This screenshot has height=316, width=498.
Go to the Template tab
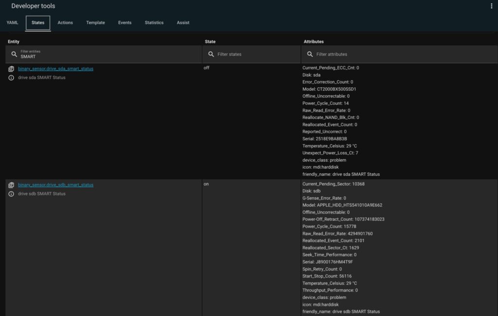[95, 23]
